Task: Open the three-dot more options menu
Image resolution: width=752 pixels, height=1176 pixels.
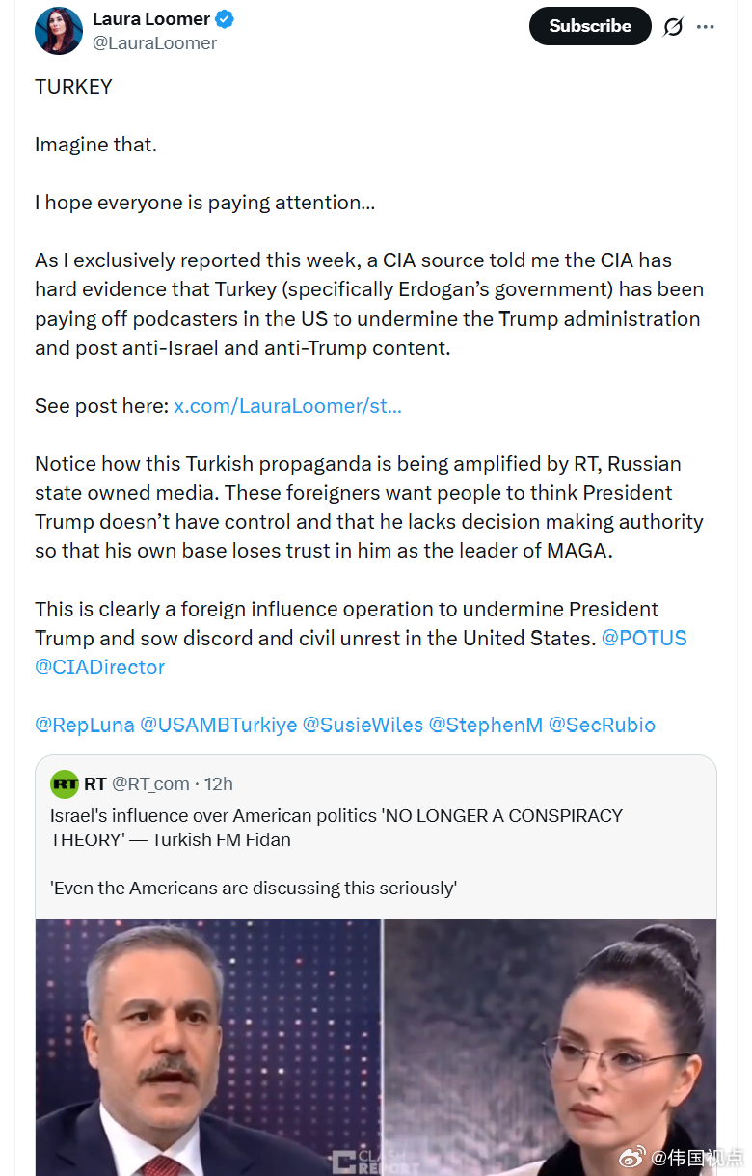Action: point(706,27)
